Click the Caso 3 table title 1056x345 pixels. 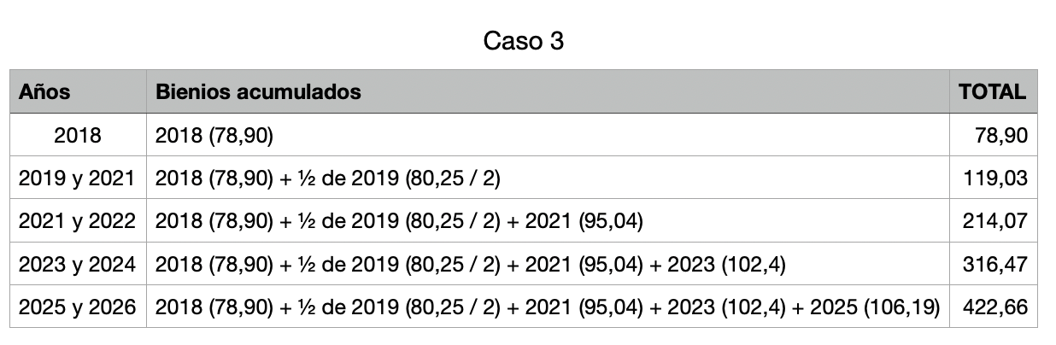(524, 41)
